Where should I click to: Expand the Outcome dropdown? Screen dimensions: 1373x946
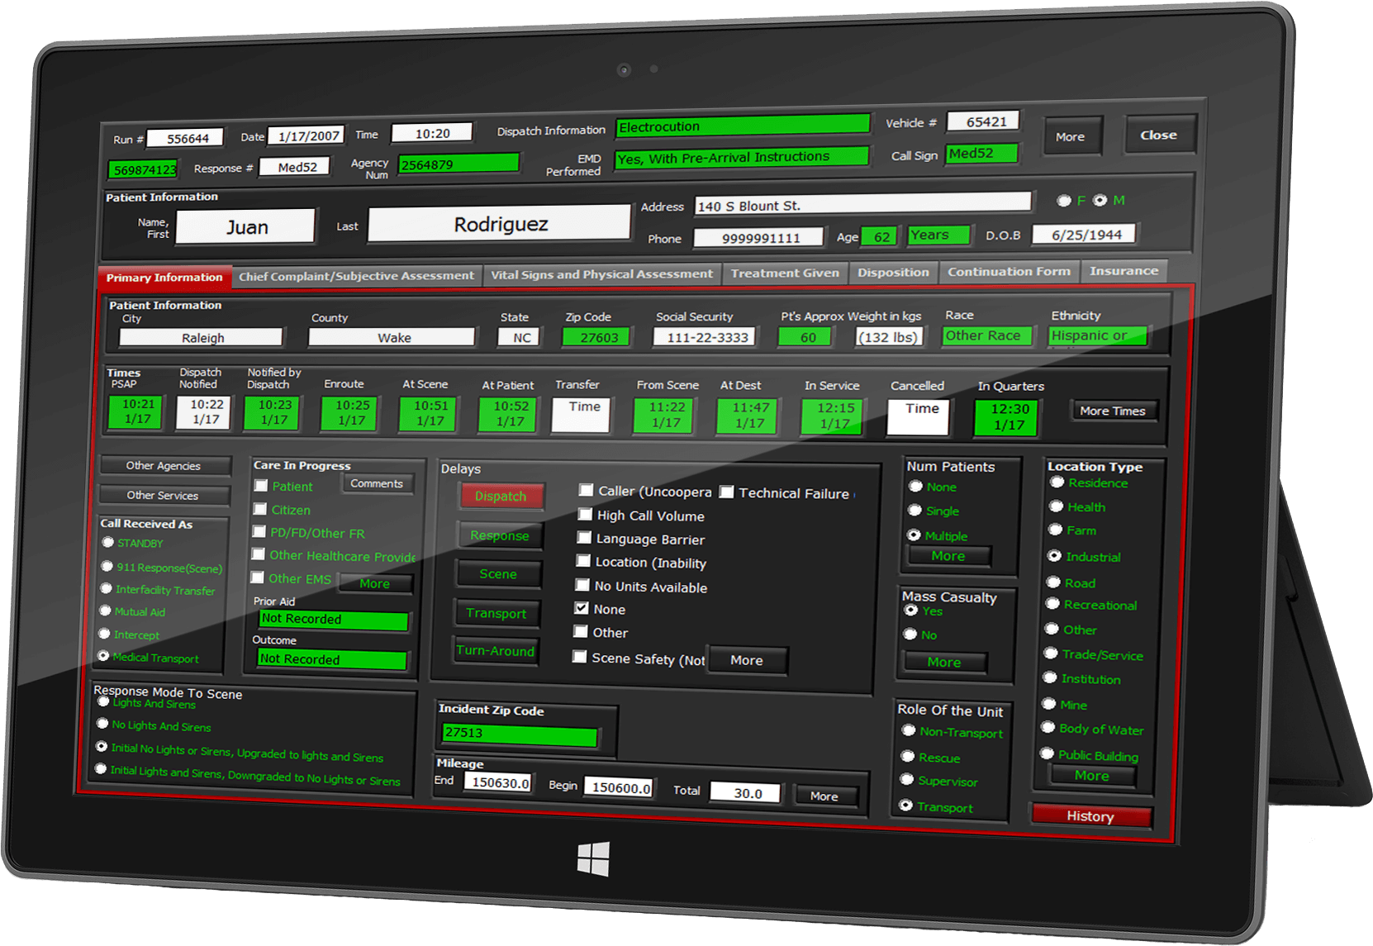coord(332,659)
